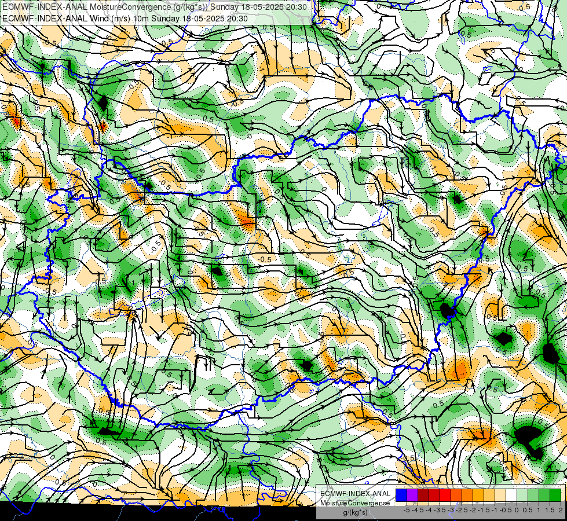The height and width of the screenshot is (521, 567).
Task: Click the '-1.5' legend tick label
Action: 484,510
